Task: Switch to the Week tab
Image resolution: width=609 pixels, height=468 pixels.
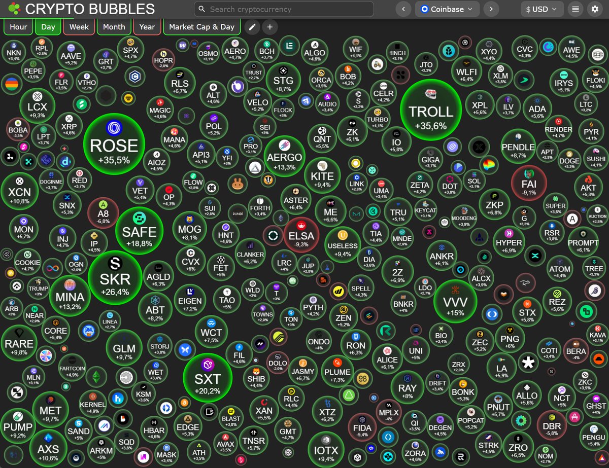Action: pyautogui.click(x=79, y=27)
